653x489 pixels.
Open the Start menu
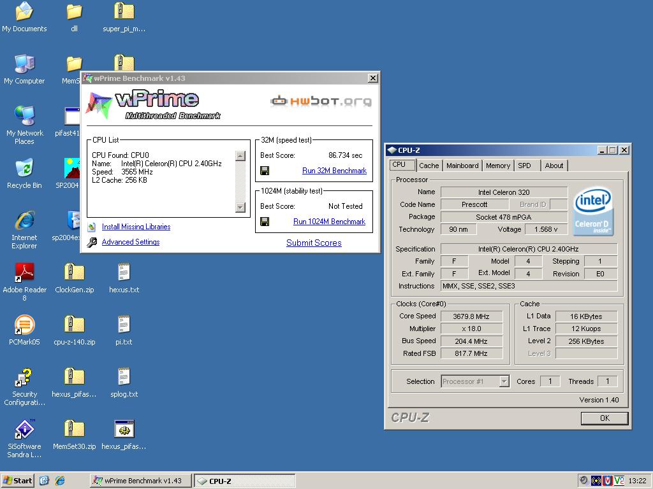tap(17, 481)
